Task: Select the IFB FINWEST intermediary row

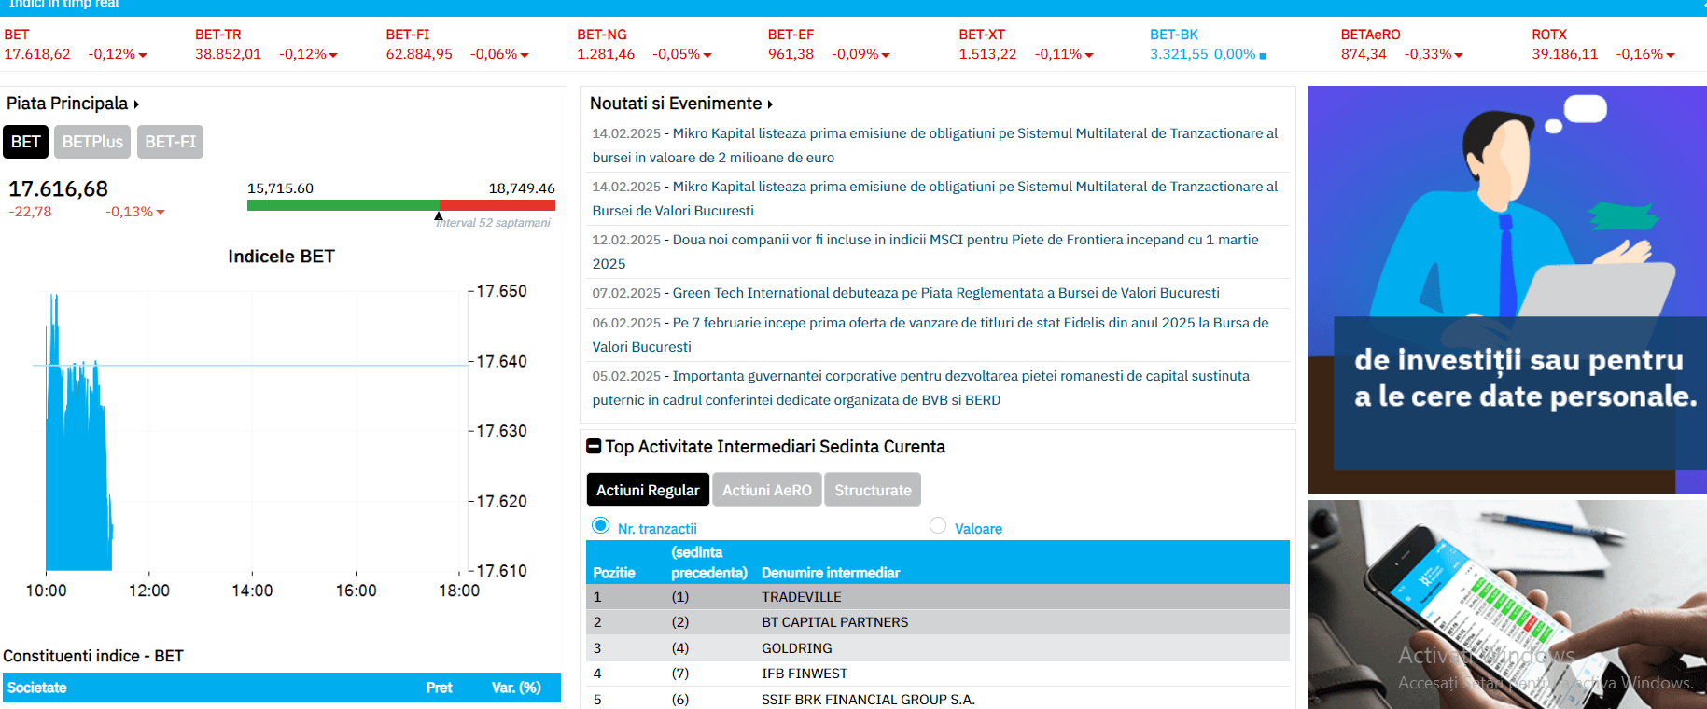Action: click(938, 674)
